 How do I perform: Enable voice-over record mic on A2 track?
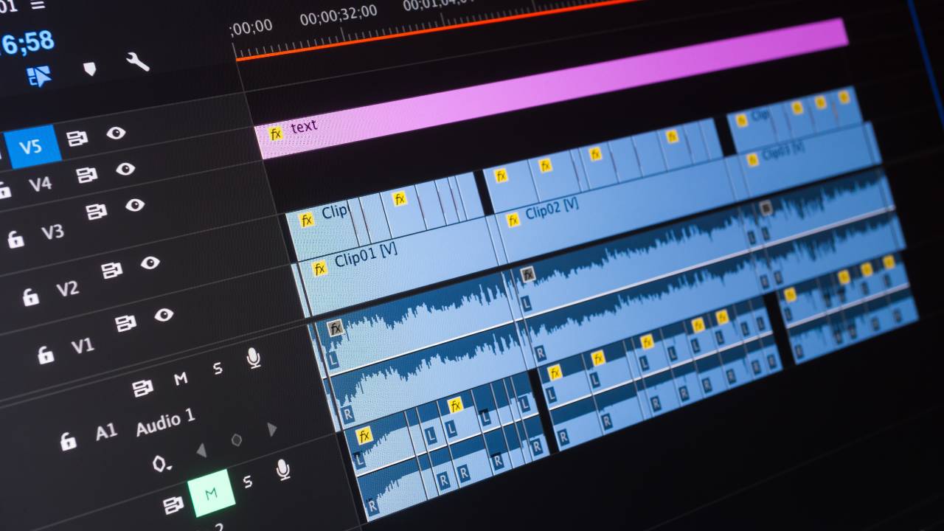pos(283,469)
